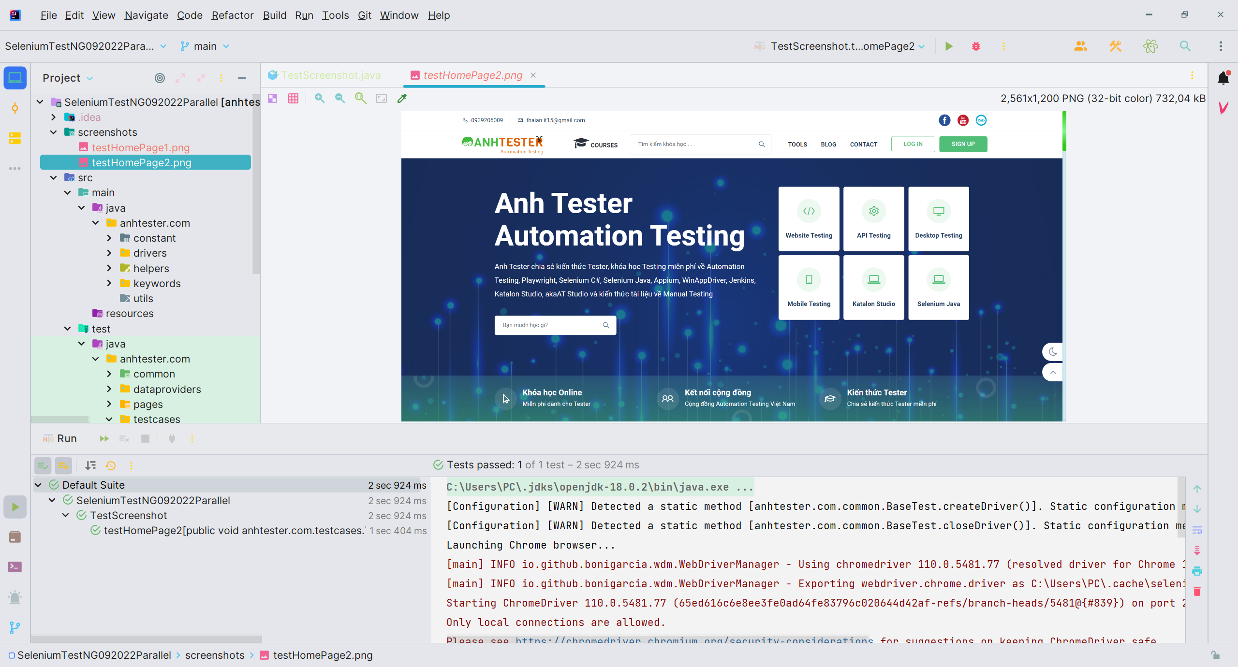This screenshot has height=667, width=1238.
Task: Toggle the image grid display
Action: click(293, 99)
